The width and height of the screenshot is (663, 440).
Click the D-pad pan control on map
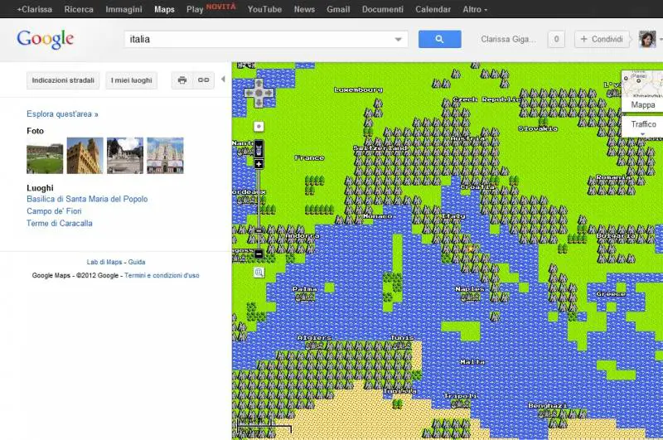259,93
